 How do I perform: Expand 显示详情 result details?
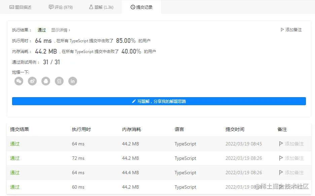pyautogui.click(x=61, y=30)
